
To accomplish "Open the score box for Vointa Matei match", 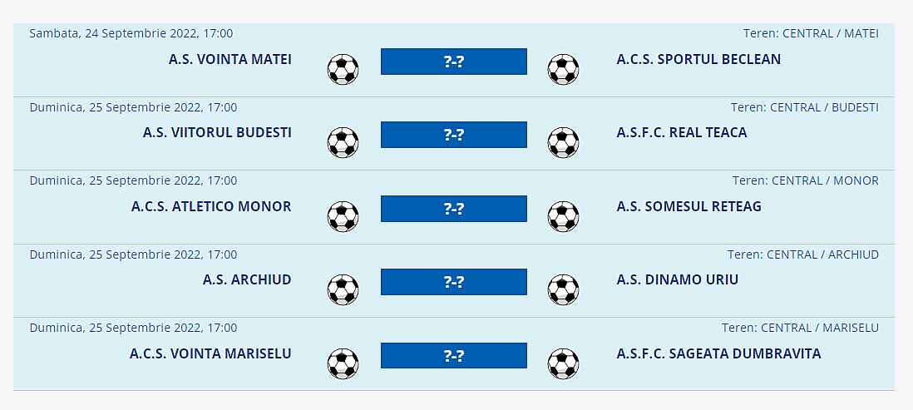I will [x=453, y=62].
